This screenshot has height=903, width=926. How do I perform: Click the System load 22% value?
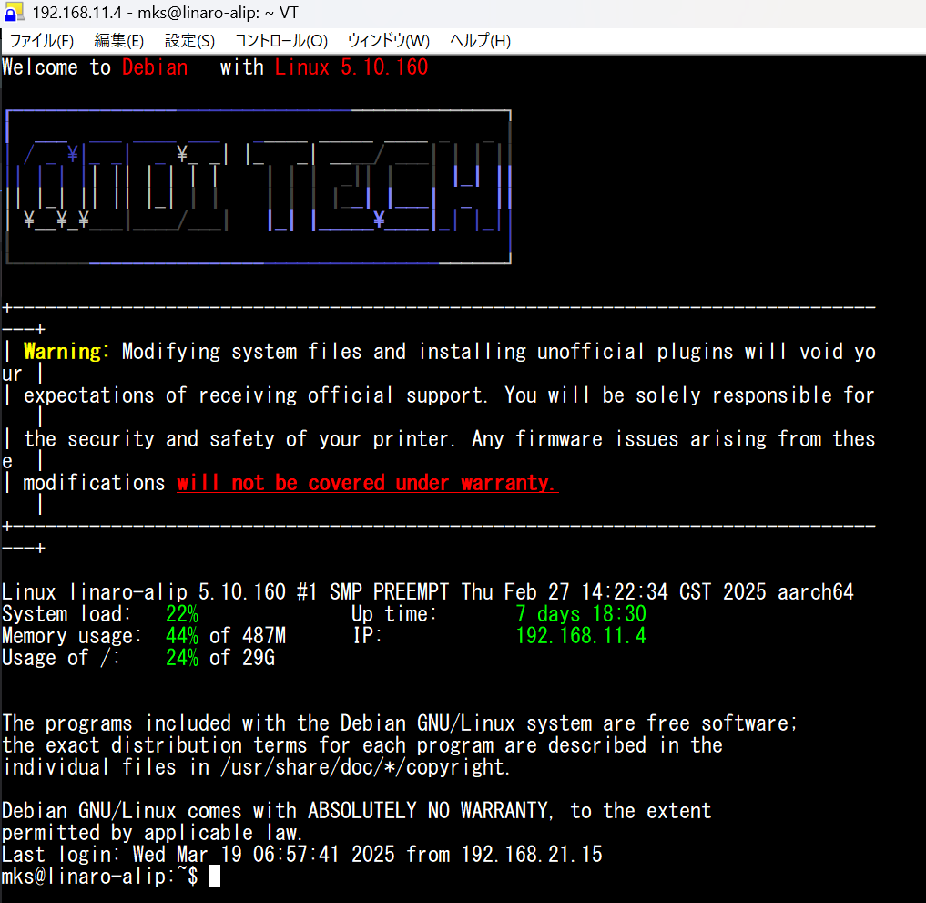pos(182,614)
